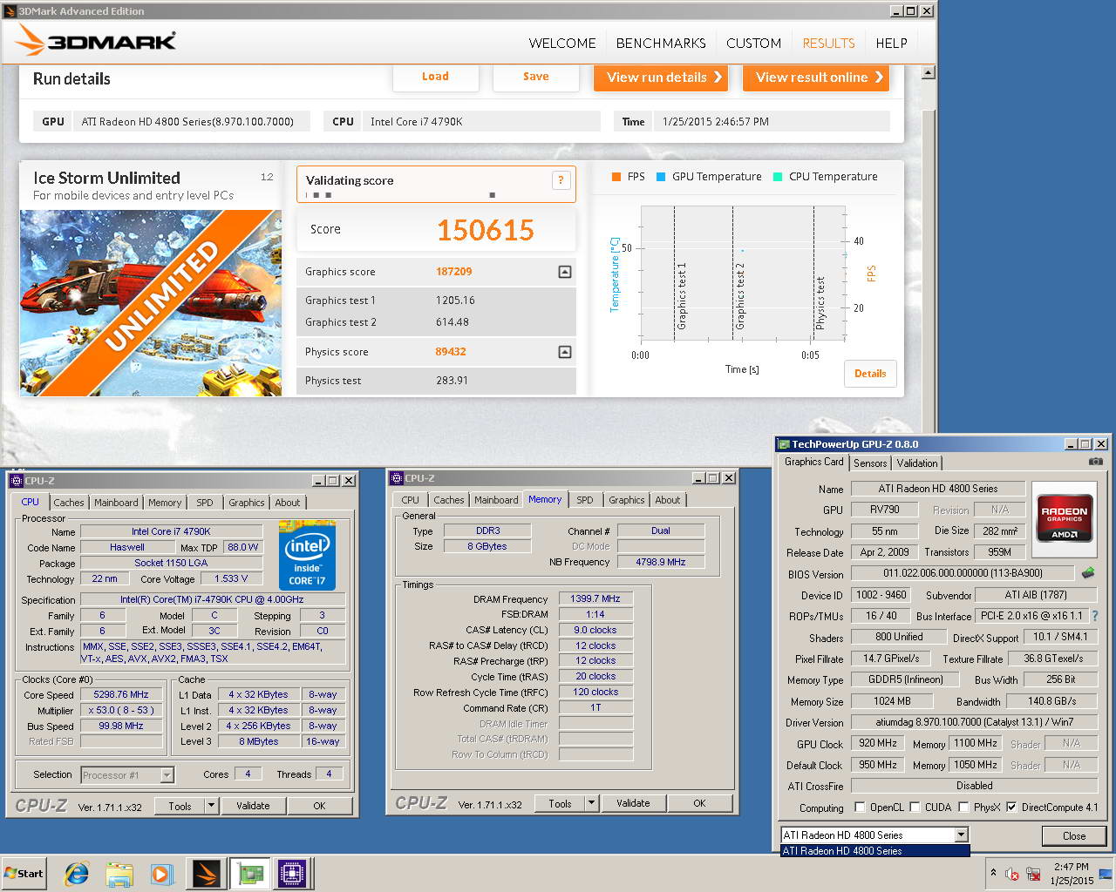Screen dimensions: 1116x892
Task: Click the GPU Clock 920 MHz field
Action: (878, 743)
